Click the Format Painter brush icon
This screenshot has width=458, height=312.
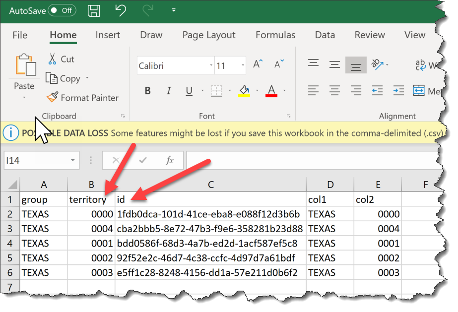[53, 98]
